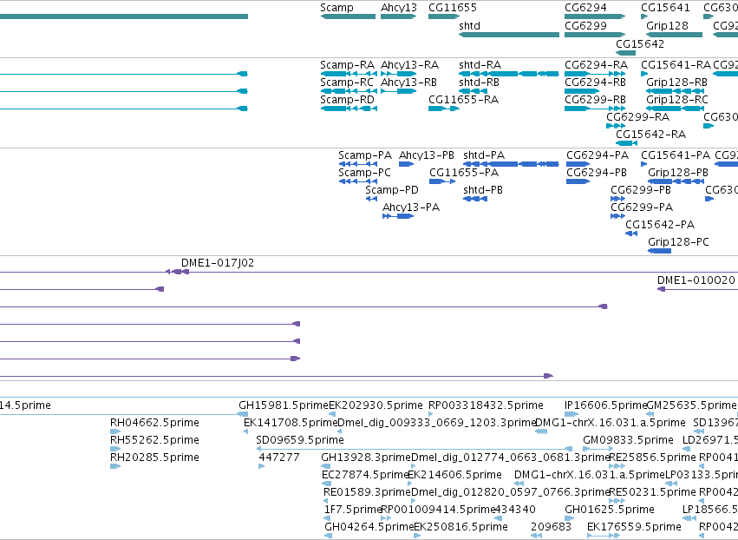The width and height of the screenshot is (738, 540).
Task: Select the GH13928.3prime EST
Action: click(x=326, y=466)
